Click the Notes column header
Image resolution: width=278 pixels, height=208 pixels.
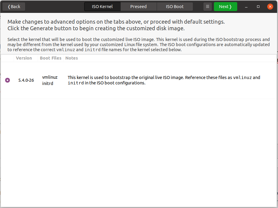click(72, 58)
